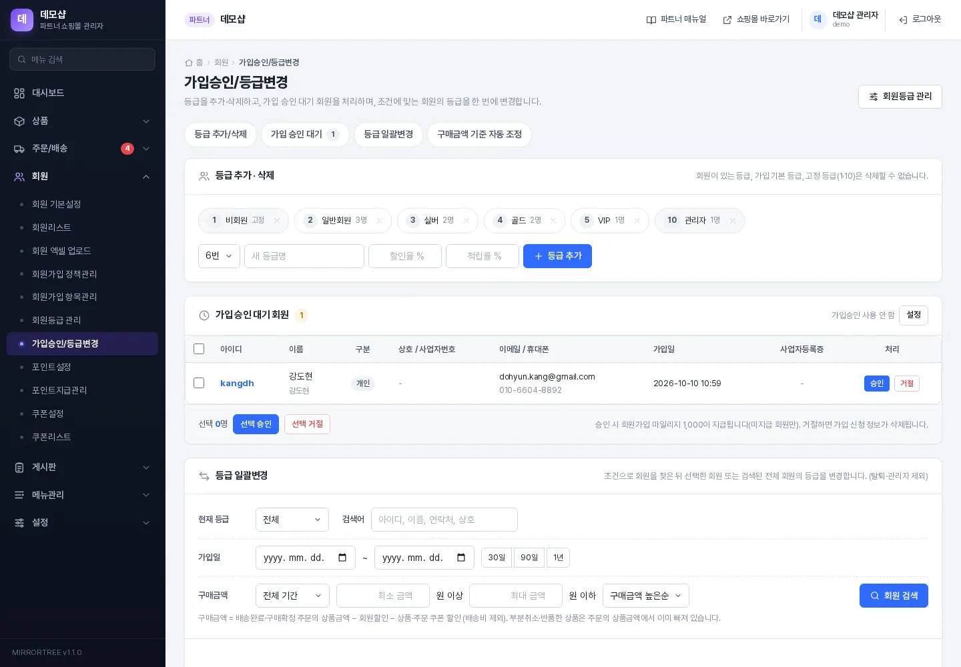Click the dashboard grid icon
961x667 pixels.
pyautogui.click(x=19, y=93)
